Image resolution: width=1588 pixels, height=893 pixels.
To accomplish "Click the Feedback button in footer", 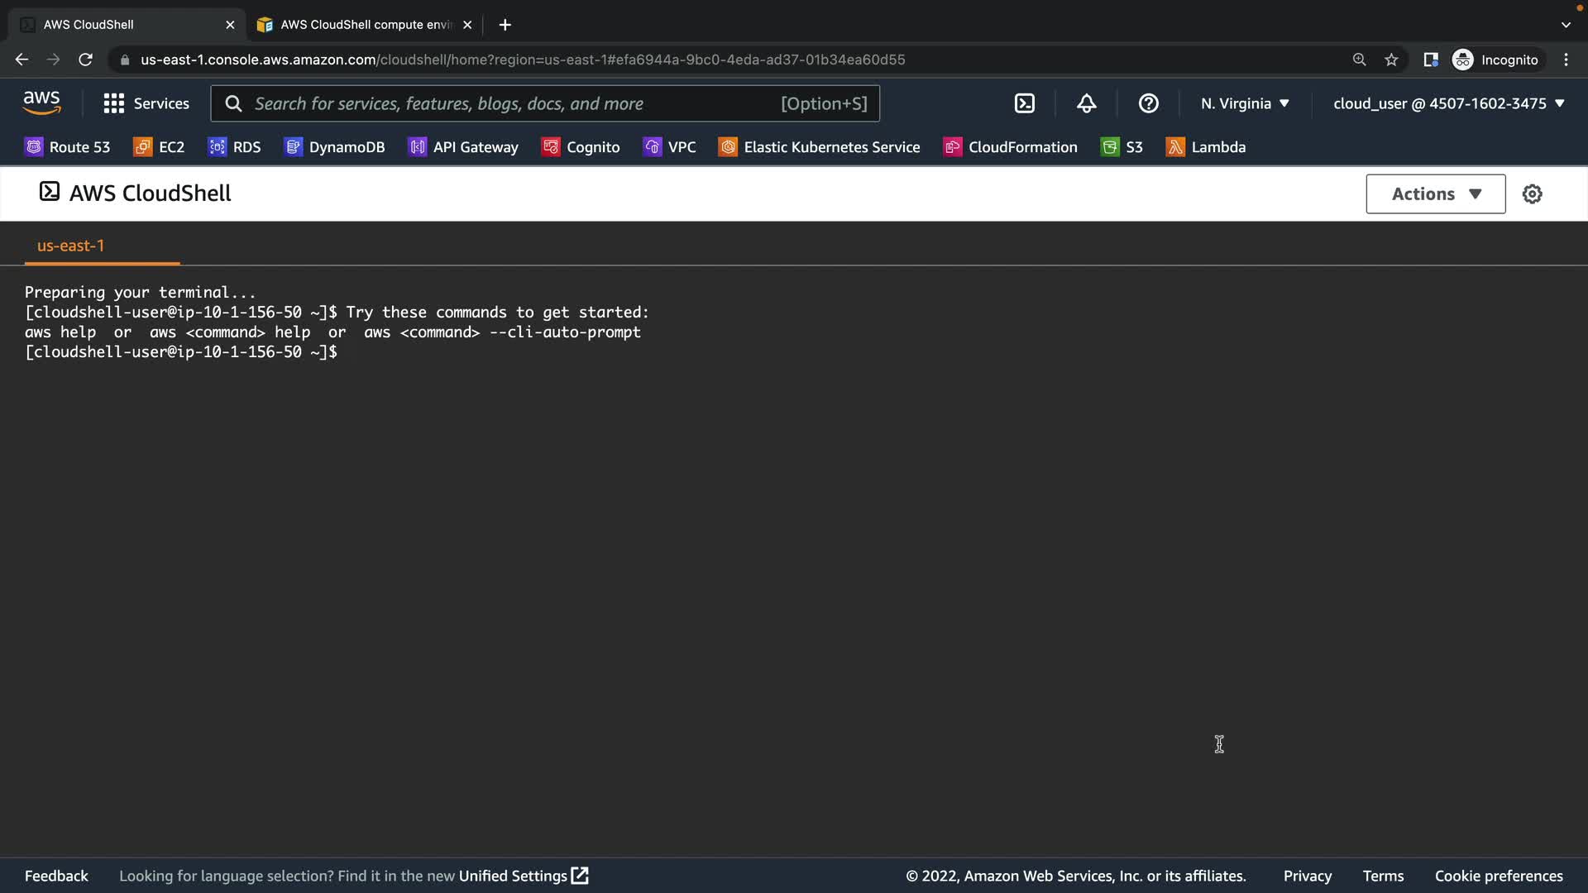I will (56, 876).
